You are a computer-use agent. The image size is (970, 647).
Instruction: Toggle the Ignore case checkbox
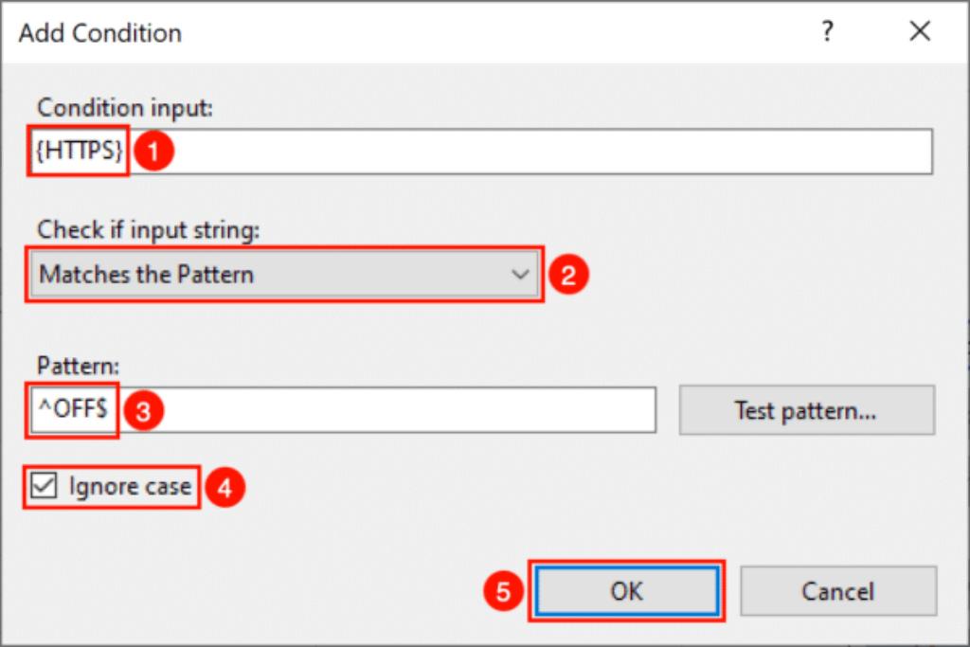pos(44,486)
